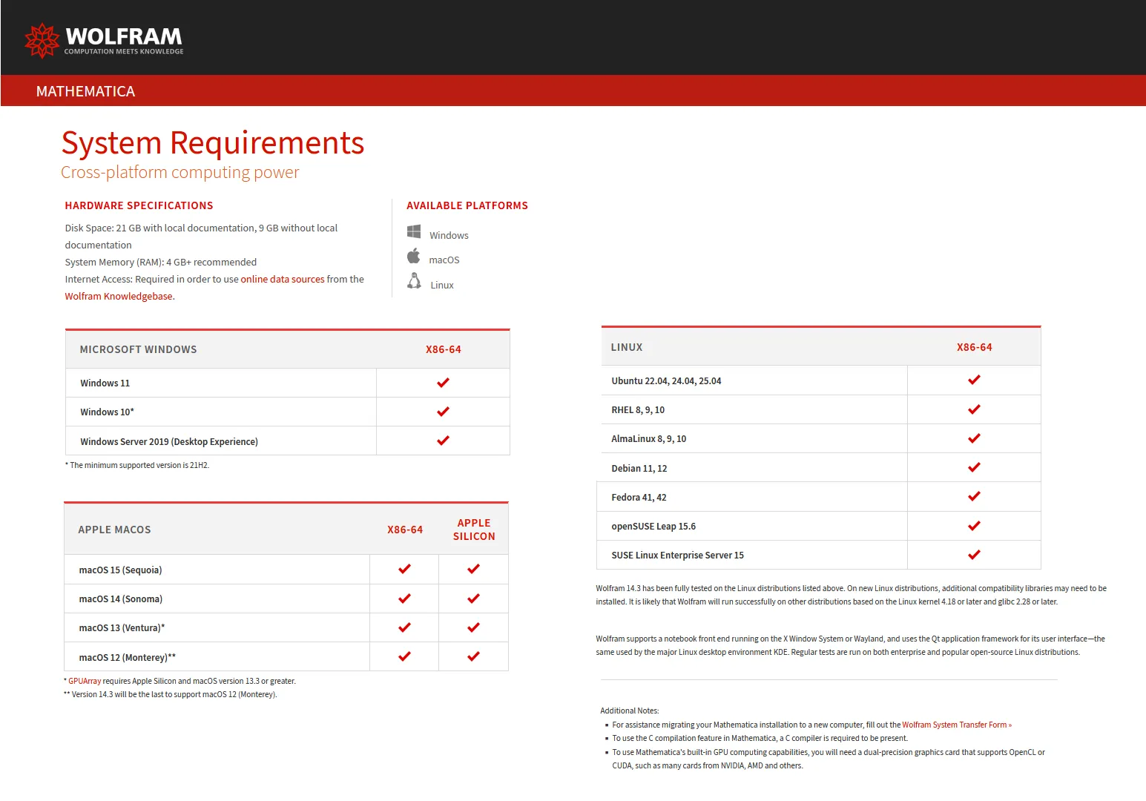Select the macOS platform label
1146x801 pixels.
(x=444, y=260)
